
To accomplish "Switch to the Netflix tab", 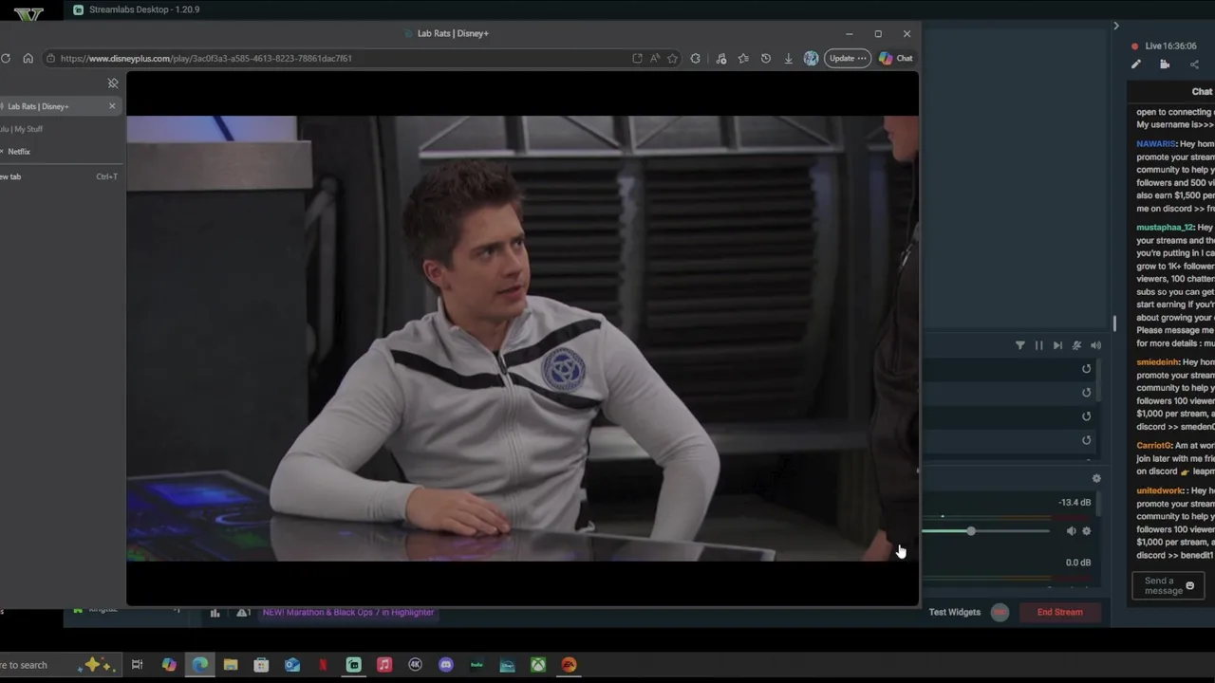I will click(57, 152).
